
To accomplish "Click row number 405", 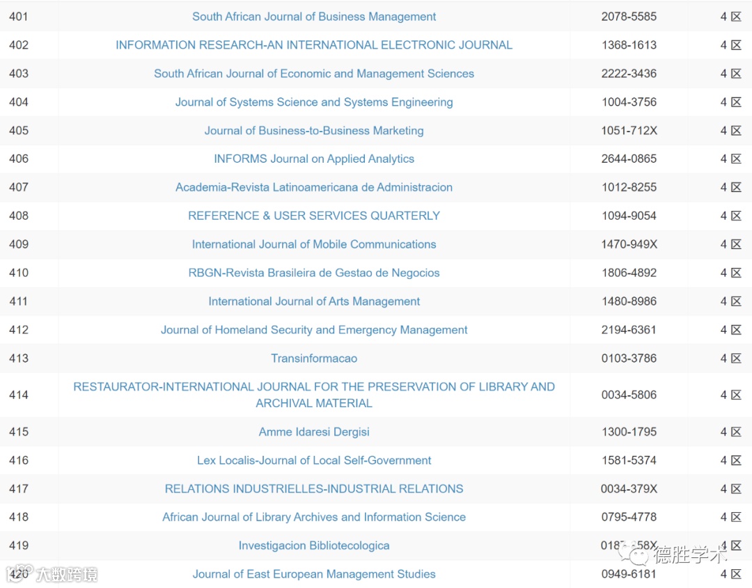I will [x=19, y=130].
